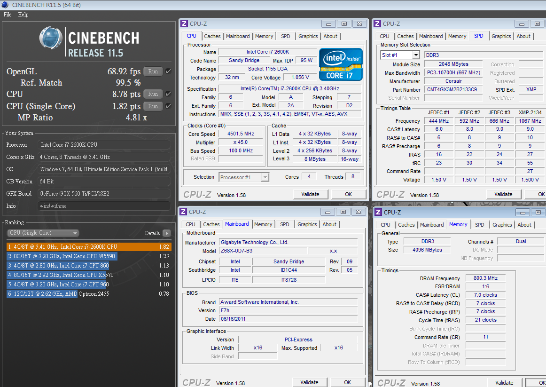Click the CPU-Z logo icon of SPD window title bar
Screen dimensions: 546x387
point(377,24)
